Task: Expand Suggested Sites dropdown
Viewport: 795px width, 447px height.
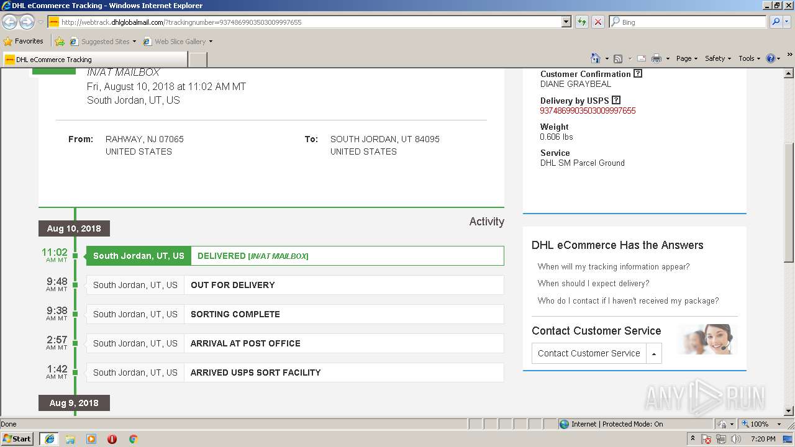Action: click(x=134, y=42)
